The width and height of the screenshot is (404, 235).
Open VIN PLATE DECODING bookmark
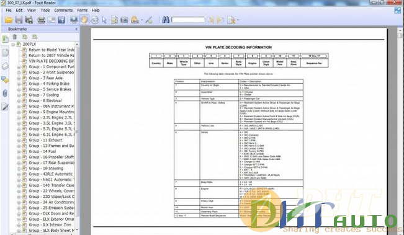click(52, 61)
